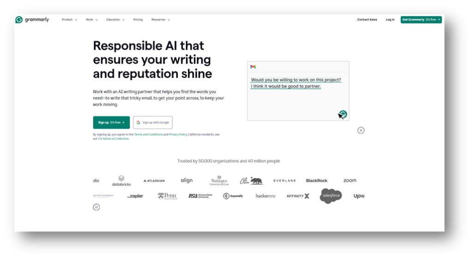
Task: Click the text 'I think it would be good to partner.'
Action: 285,86
